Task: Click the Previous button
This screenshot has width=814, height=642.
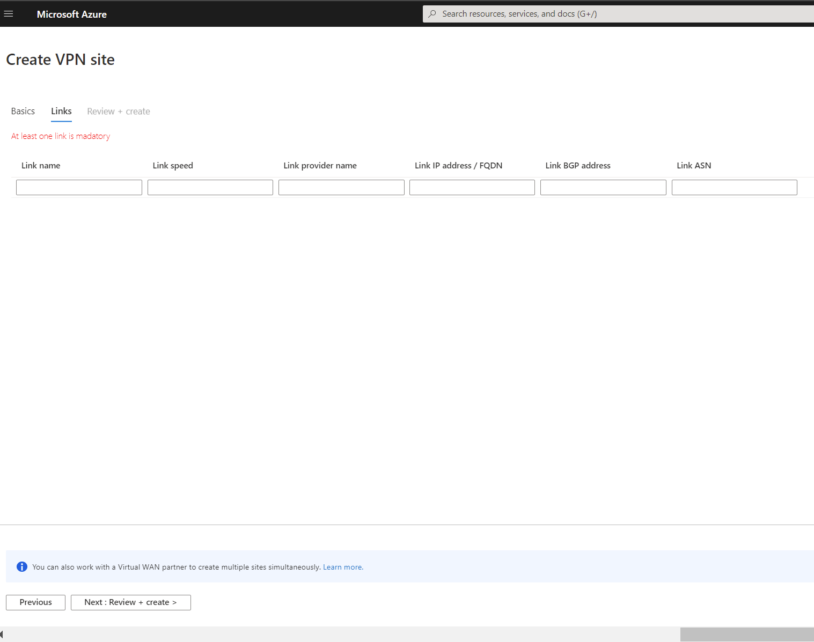Action: tap(35, 602)
